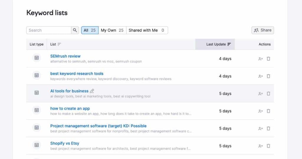The height and width of the screenshot is (159, 302).
Task: Click 4 days in best keyword research tools row
Action: (225, 76)
